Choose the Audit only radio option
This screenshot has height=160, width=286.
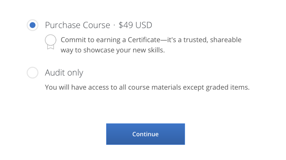coord(32,73)
